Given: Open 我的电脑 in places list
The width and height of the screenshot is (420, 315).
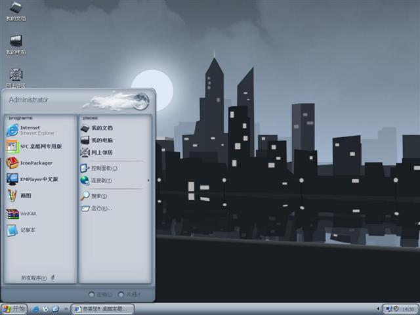Looking at the screenshot, I should pos(96,140).
